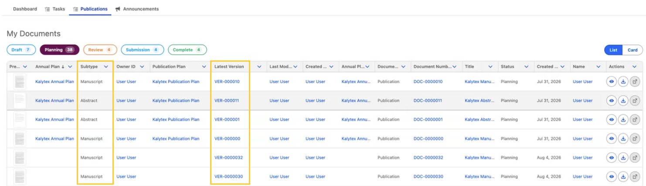Open DOC-0000010 in external window icon
The width and height of the screenshot is (646, 186).
pos(635,82)
